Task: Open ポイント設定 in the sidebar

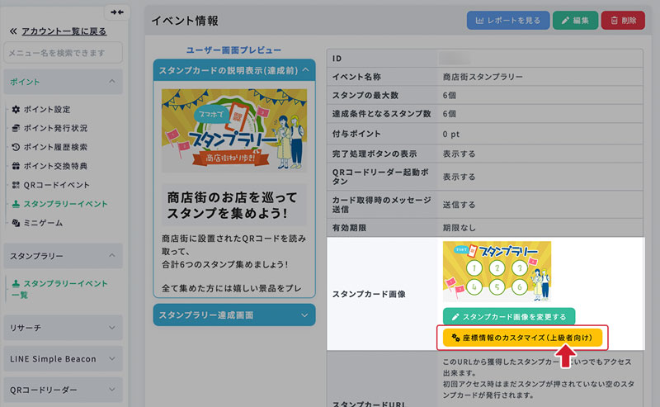Action: click(x=46, y=109)
